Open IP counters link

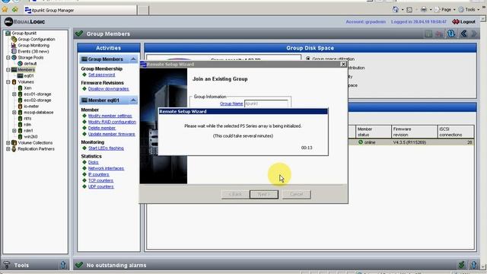tap(98, 174)
